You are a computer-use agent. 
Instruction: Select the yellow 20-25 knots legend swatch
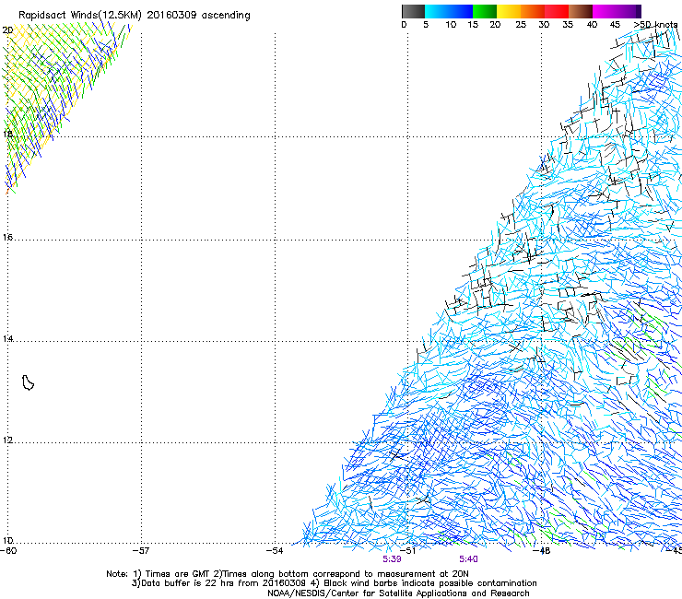tap(509, 11)
